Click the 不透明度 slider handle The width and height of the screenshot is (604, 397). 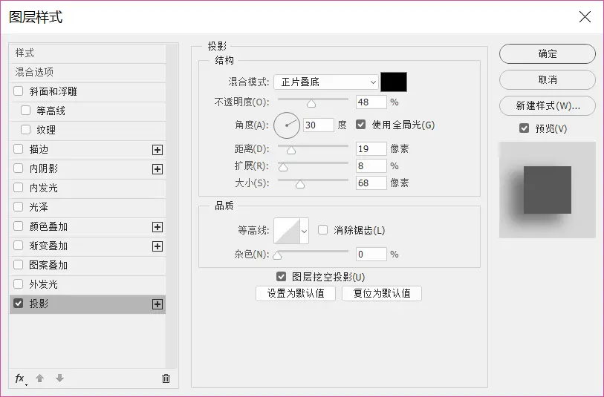311,103
